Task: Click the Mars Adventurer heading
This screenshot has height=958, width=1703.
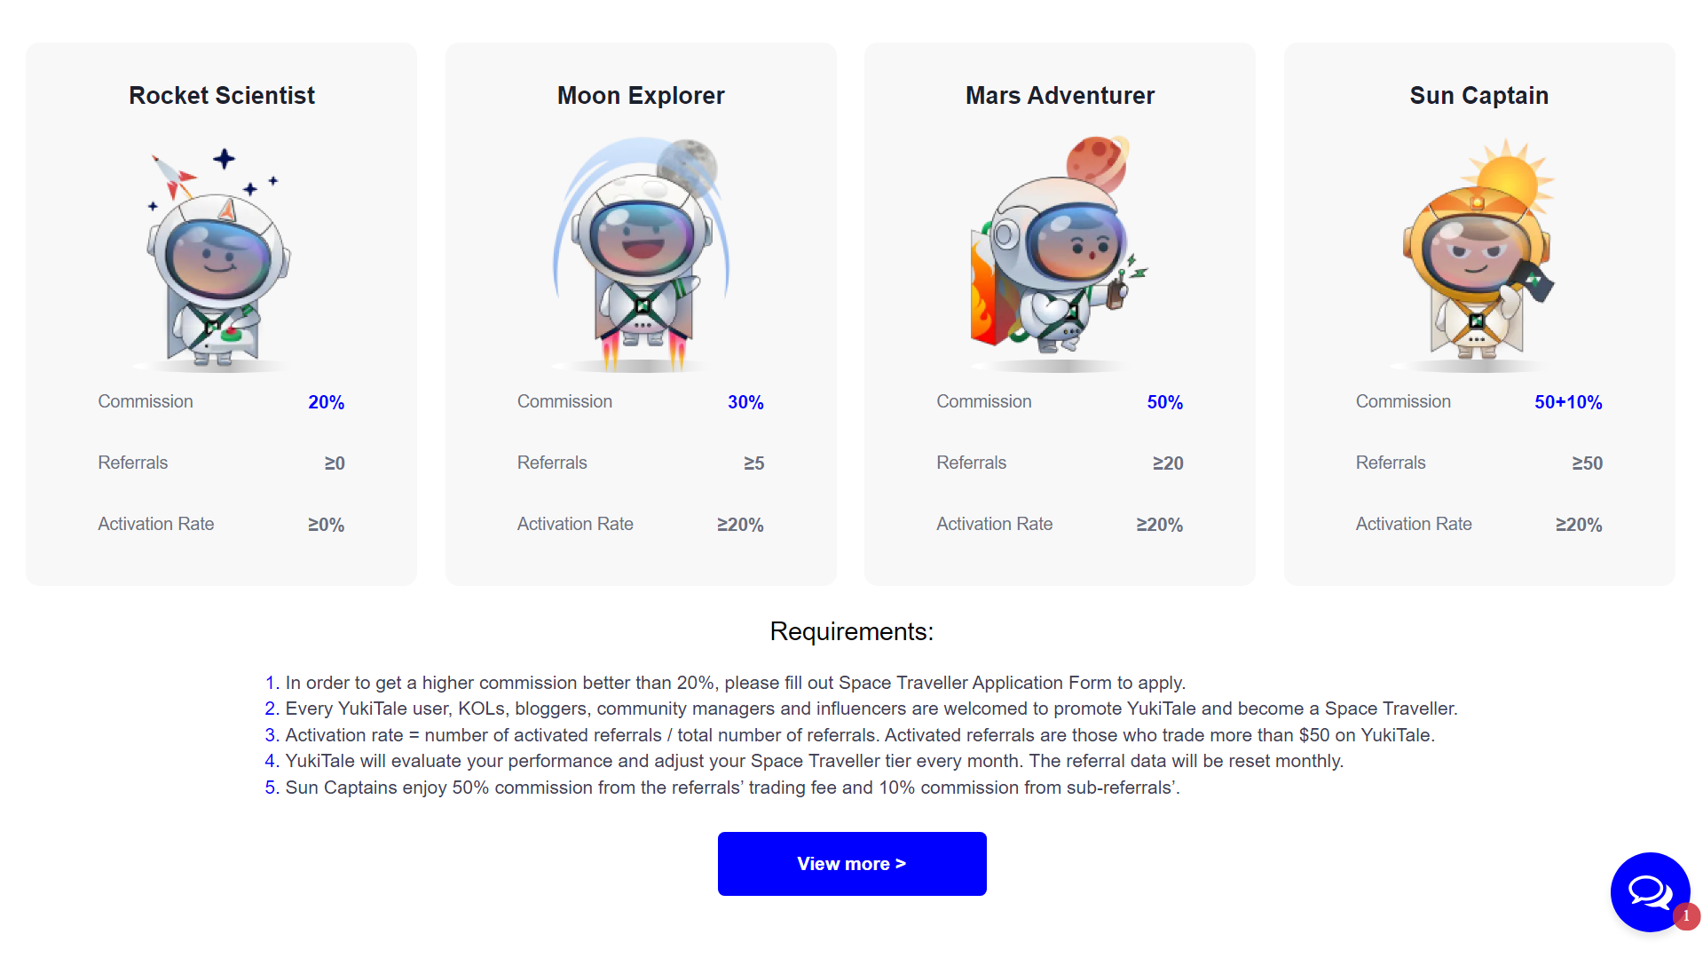Action: click(1060, 95)
